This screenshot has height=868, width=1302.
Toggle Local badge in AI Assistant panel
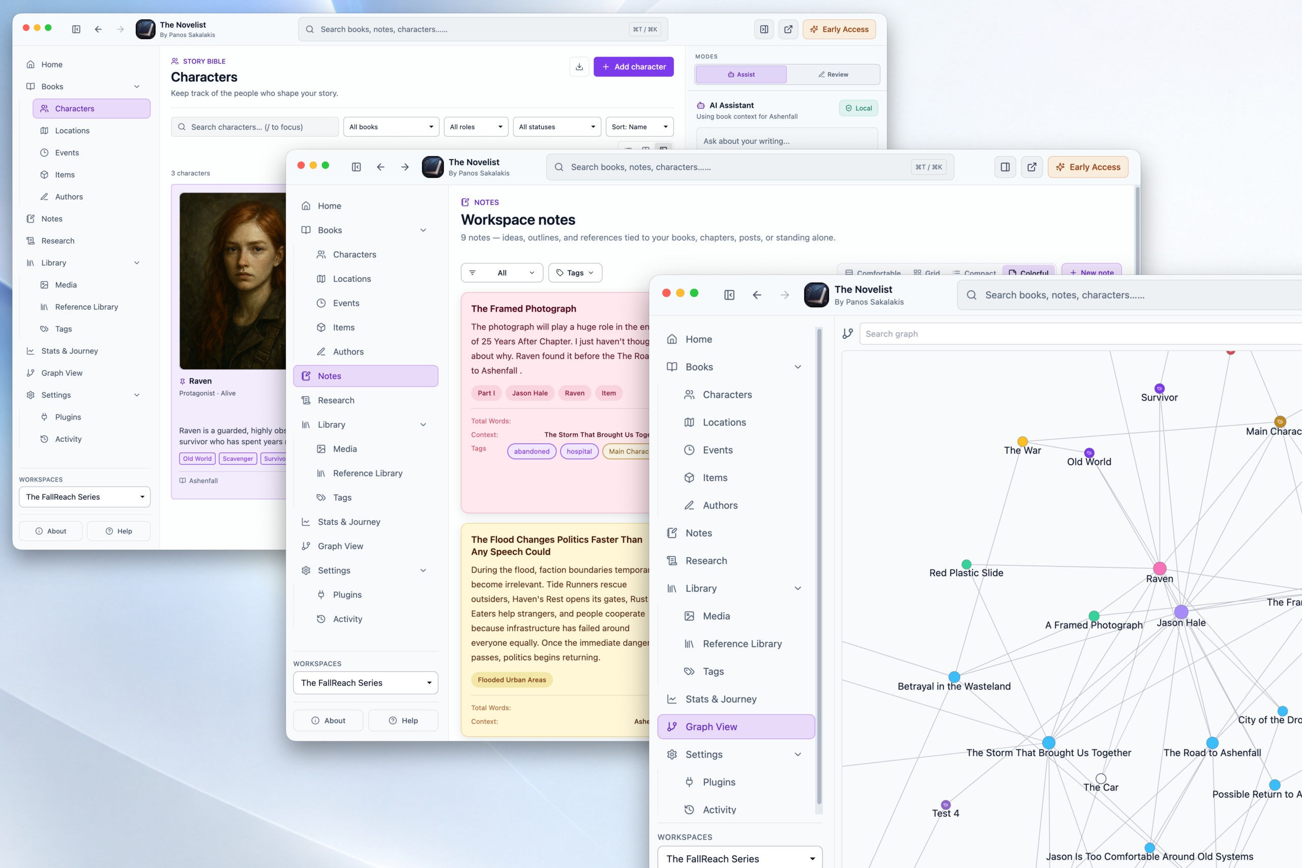click(x=858, y=108)
